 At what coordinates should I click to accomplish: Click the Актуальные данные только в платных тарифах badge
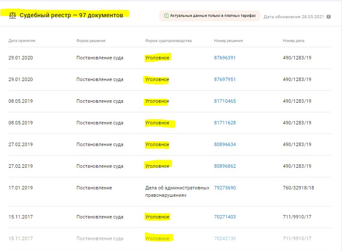pos(210,16)
